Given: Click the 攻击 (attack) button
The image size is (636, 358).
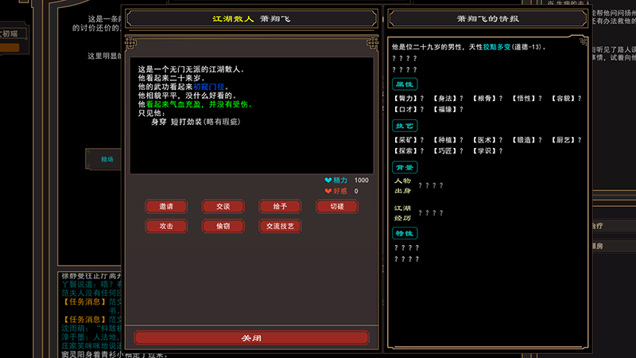Looking at the screenshot, I should point(166,226).
